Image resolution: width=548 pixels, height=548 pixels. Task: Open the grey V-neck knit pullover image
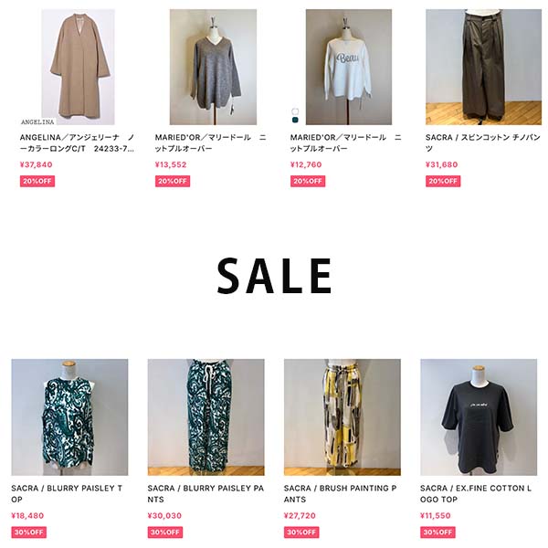pyautogui.click(x=213, y=67)
